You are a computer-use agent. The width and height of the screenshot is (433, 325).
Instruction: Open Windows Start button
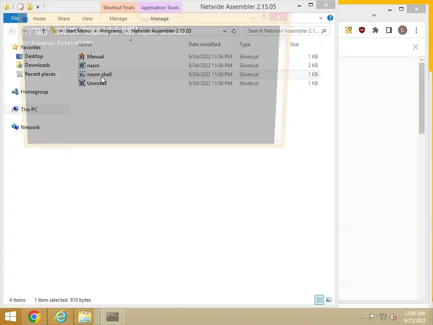11,317
